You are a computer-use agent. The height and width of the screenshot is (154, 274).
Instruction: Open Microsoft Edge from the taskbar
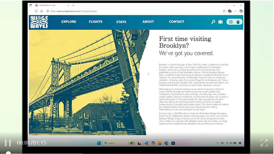pyautogui.click(x=166, y=143)
